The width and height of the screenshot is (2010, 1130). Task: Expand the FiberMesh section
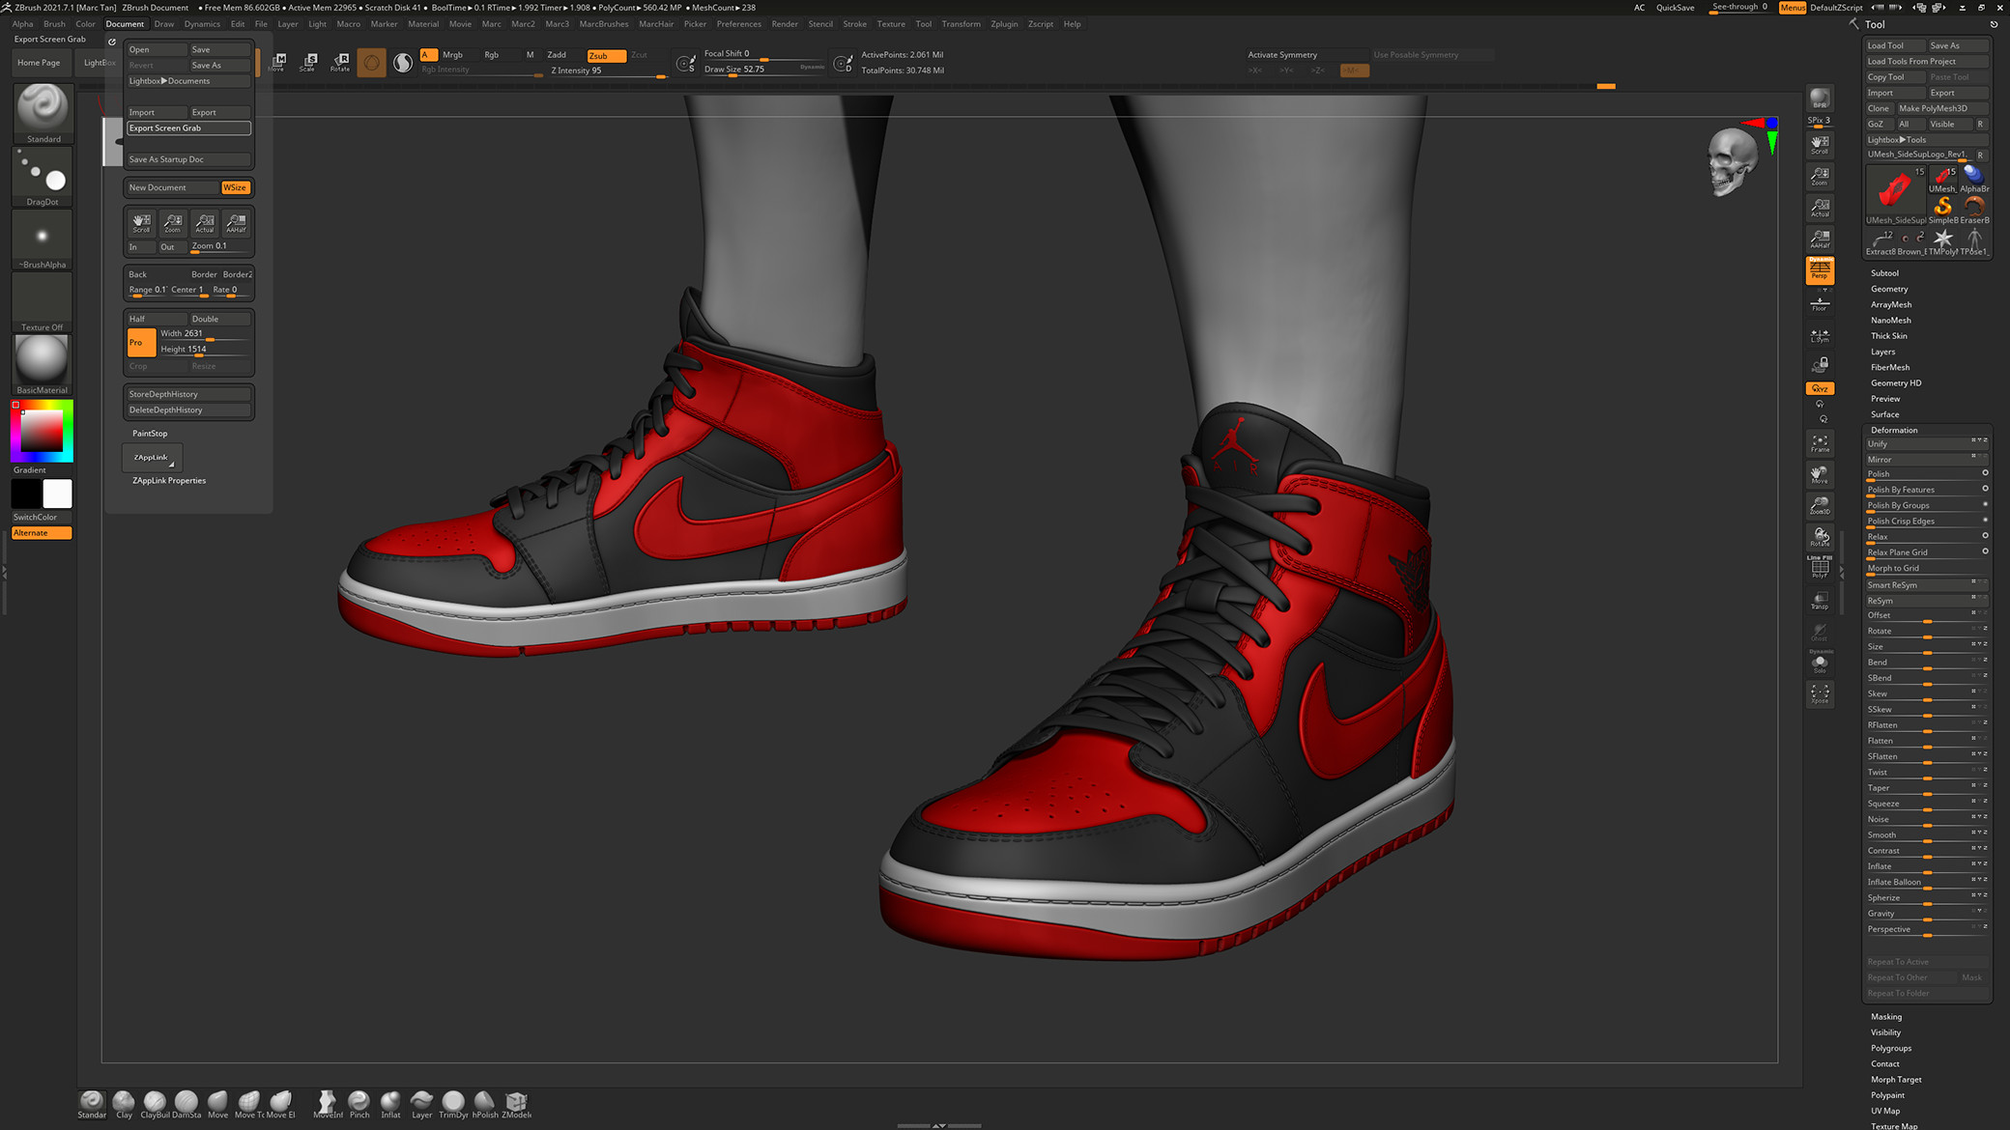point(1890,367)
